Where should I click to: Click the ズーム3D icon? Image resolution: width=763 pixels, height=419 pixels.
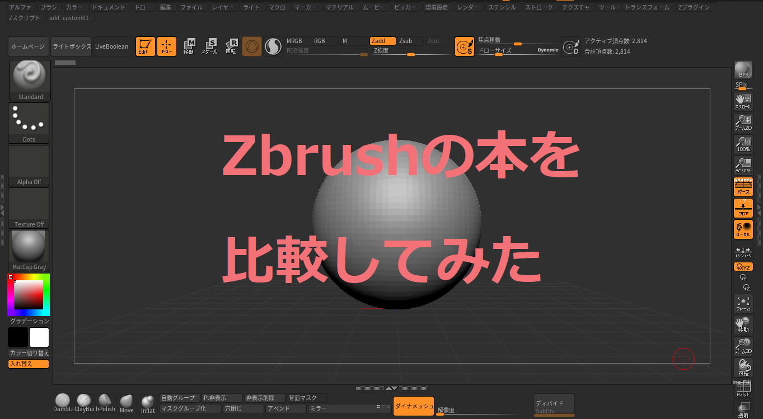743,346
